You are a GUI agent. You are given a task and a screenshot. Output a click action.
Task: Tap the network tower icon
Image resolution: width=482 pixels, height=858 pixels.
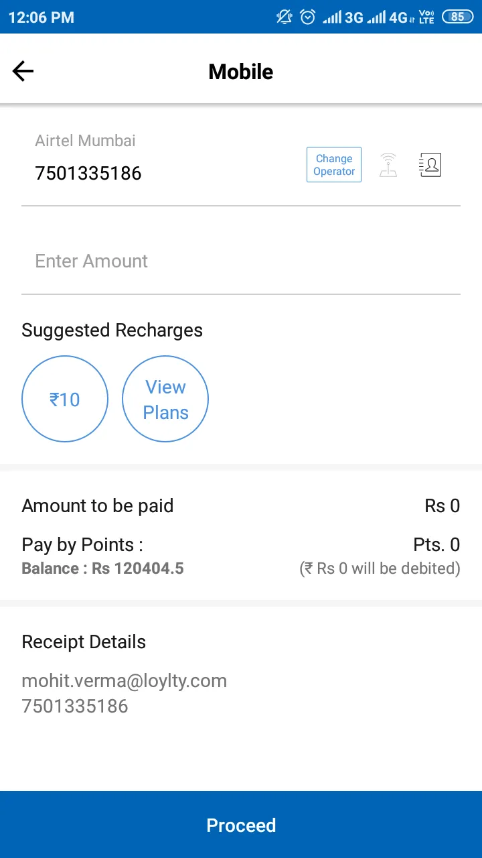[x=388, y=165]
